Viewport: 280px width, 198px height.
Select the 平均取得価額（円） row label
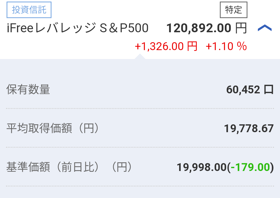[53, 128]
